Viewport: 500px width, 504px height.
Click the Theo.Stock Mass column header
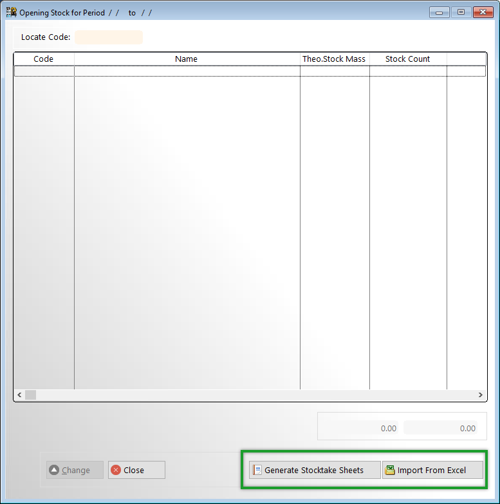point(335,59)
